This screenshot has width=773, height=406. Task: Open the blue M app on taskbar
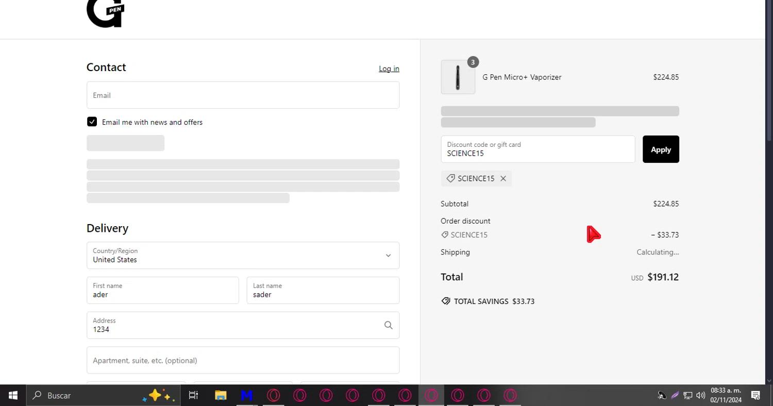247,395
